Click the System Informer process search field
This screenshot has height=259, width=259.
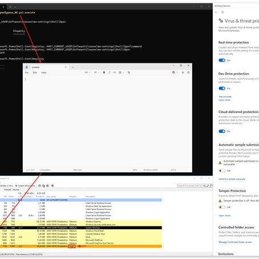click(x=189, y=186)
